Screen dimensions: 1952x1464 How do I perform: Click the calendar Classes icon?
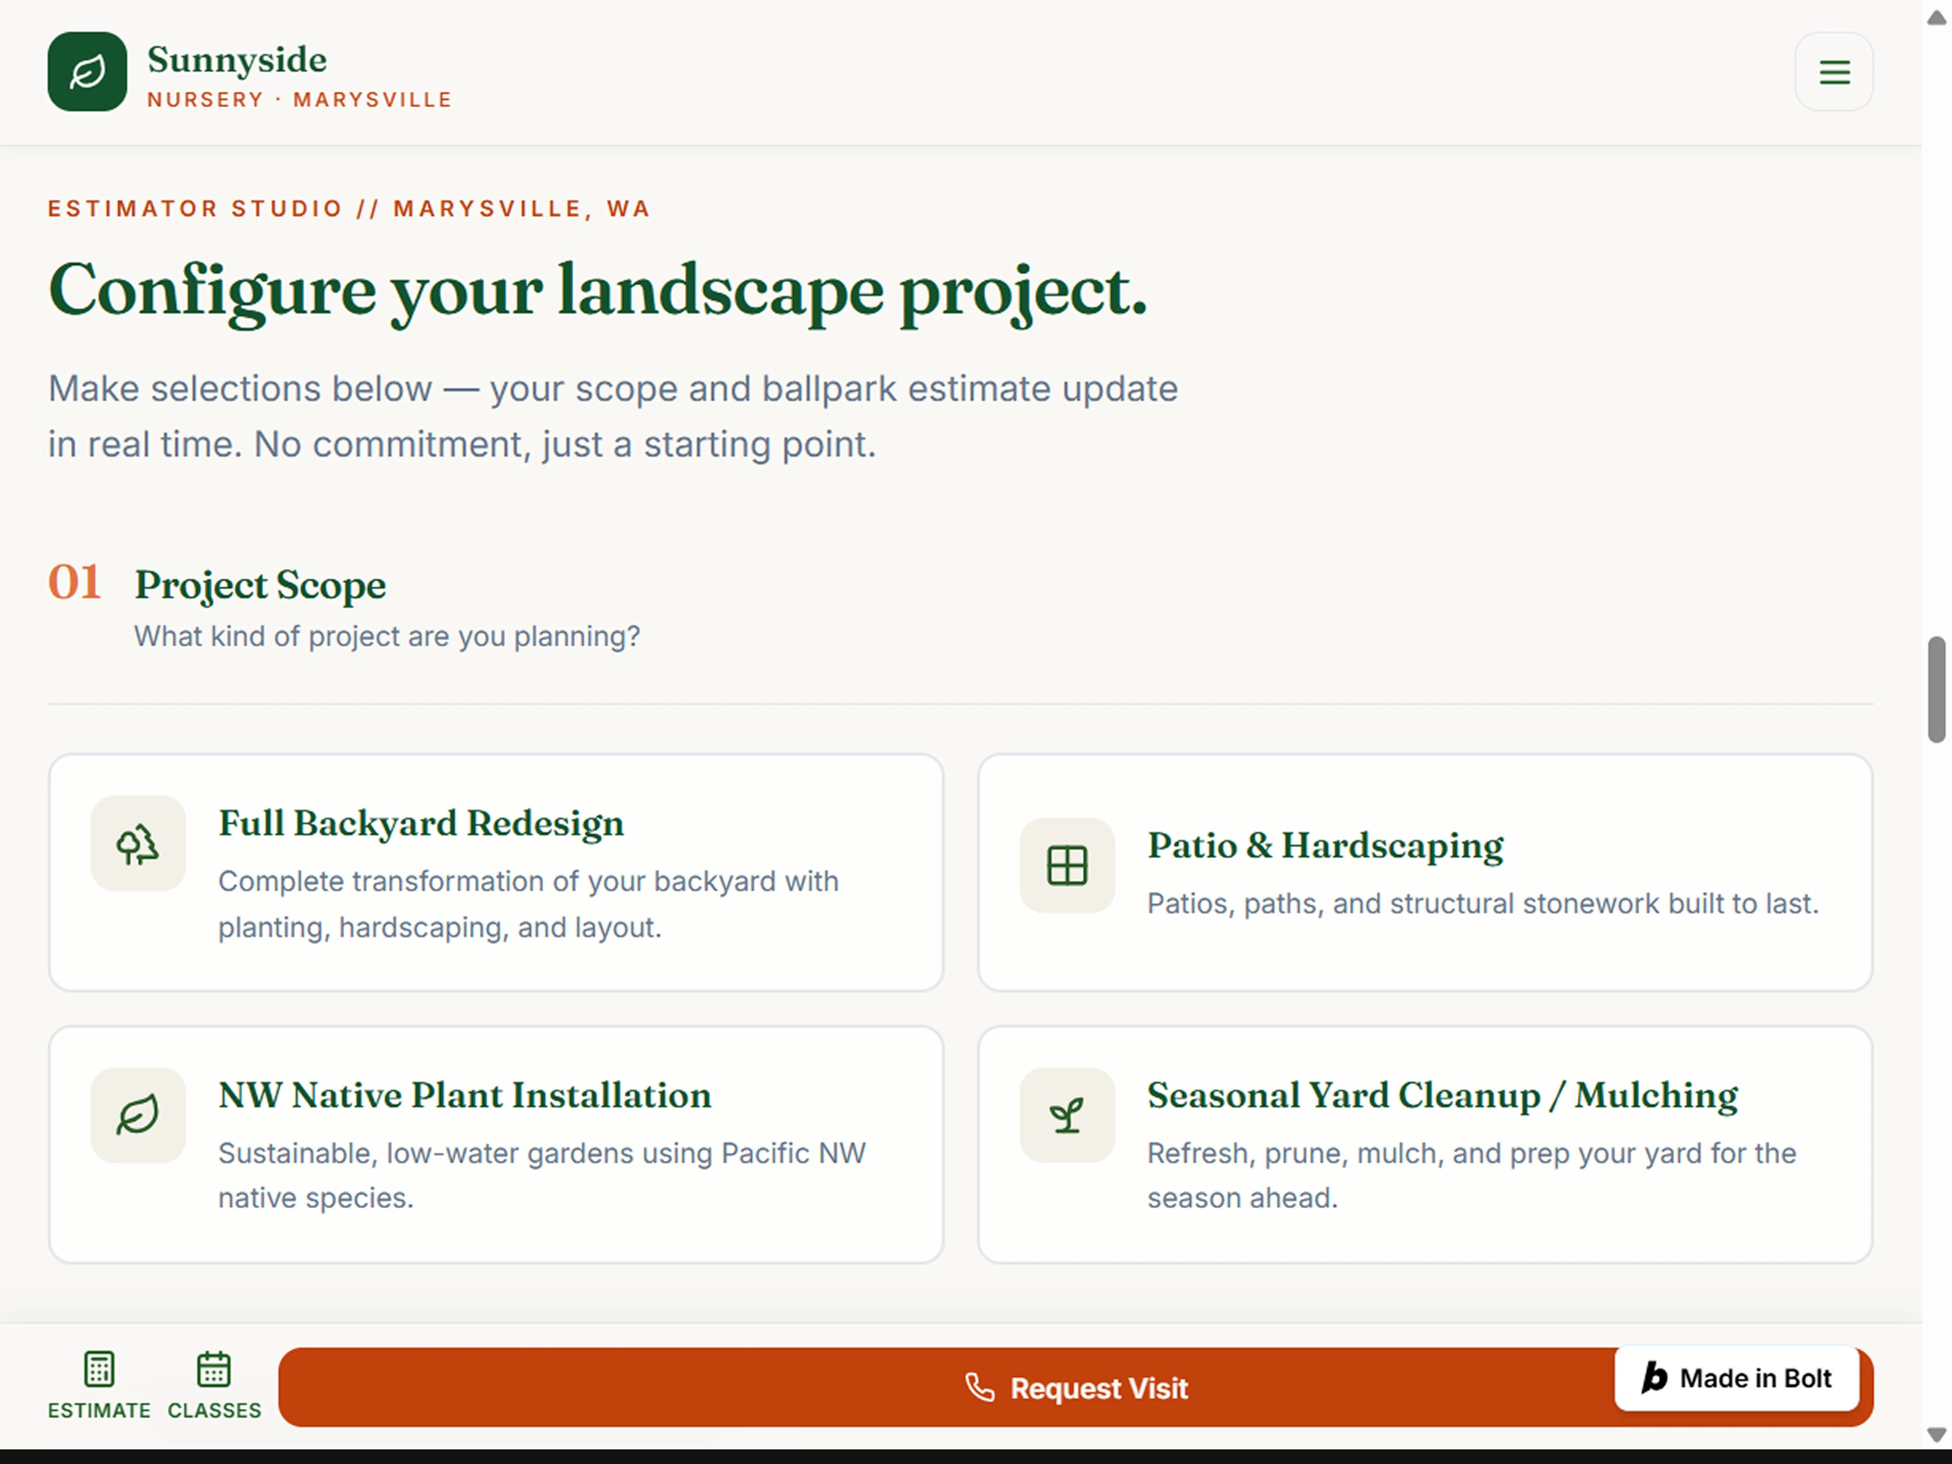click(x=213, y=1370)
